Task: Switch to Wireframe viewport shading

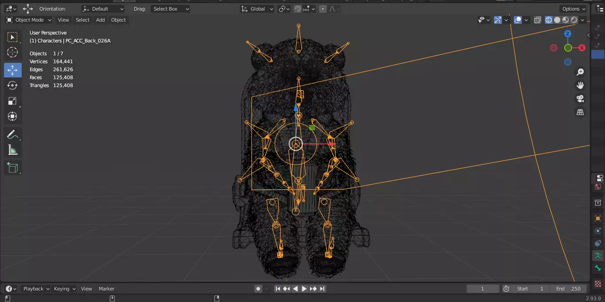Action: click(x=549, y=20)
